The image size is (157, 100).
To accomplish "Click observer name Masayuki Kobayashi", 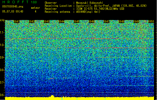I will (90, 3).
